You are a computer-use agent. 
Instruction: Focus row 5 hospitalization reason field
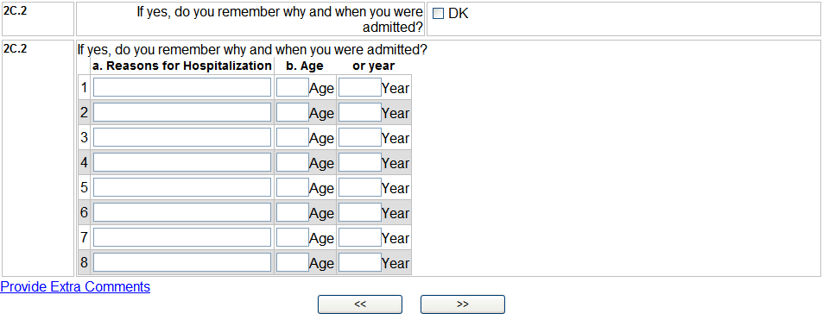[x=182, y=187]
